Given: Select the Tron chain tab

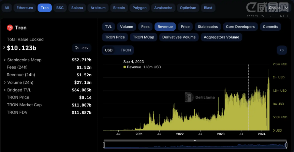Looking at the screenshot, I should [x=45, y=8].
